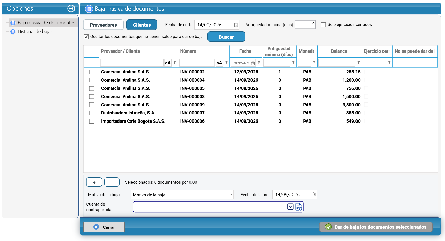This screenshot has width=445, height=241.
Task: Toggle case-sensitive filter for Número column
Action: [x=219, y=63]
